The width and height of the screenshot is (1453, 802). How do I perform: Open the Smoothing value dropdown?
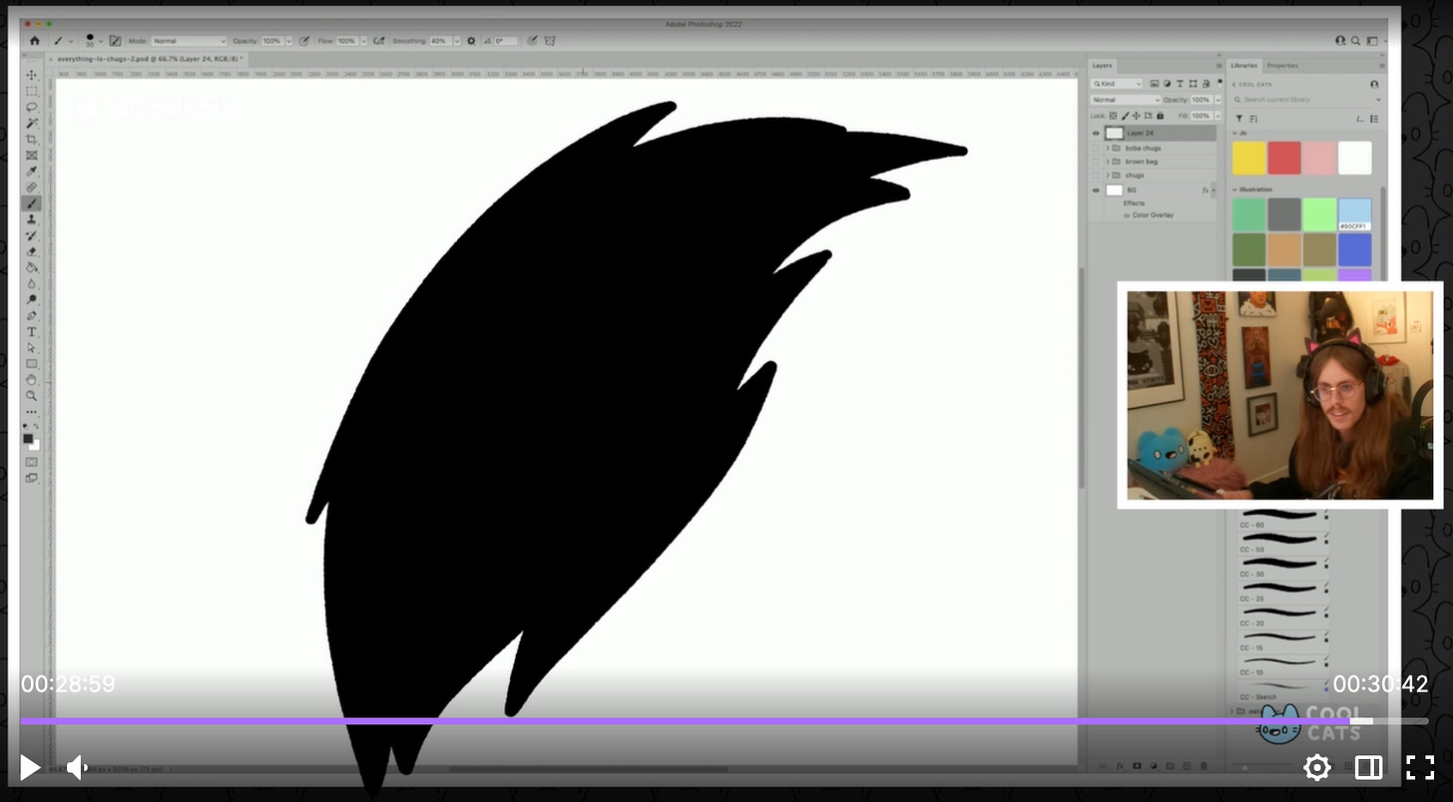point(457,41)
